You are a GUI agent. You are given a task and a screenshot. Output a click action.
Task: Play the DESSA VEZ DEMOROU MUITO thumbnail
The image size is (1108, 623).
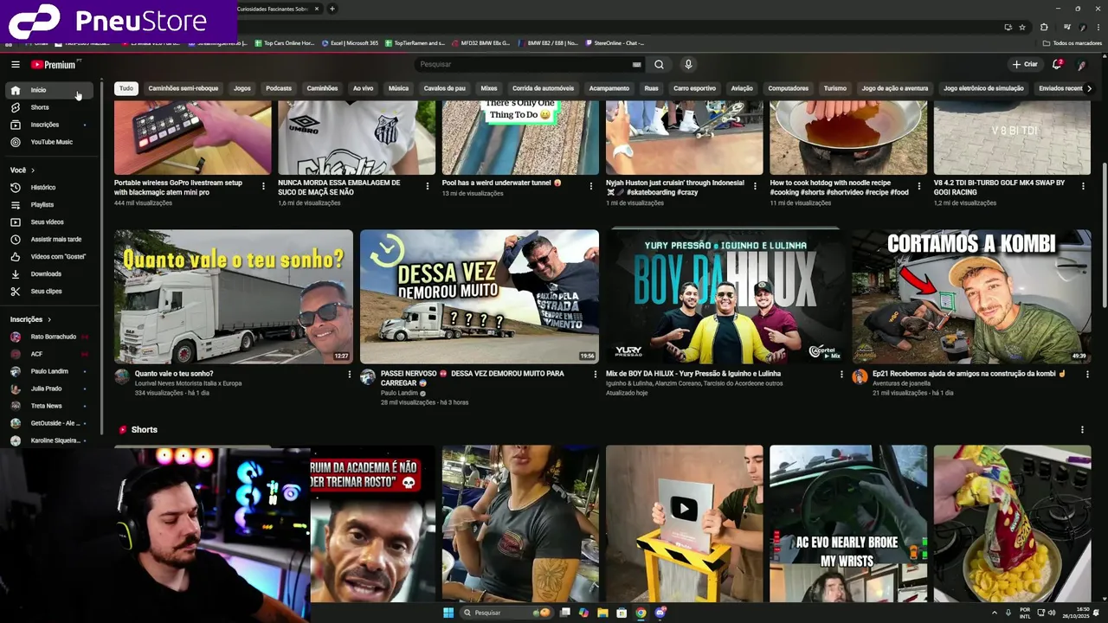point(480,296)
